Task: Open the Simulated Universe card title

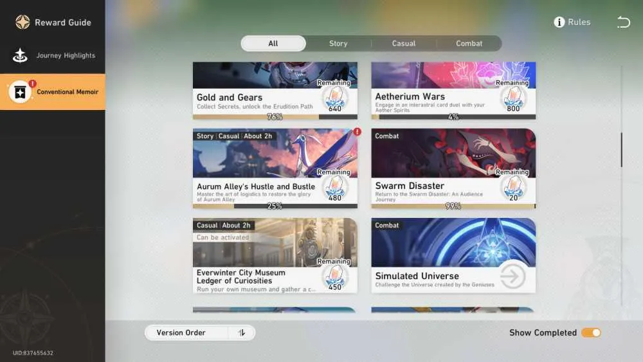Action: coord(417,276)
